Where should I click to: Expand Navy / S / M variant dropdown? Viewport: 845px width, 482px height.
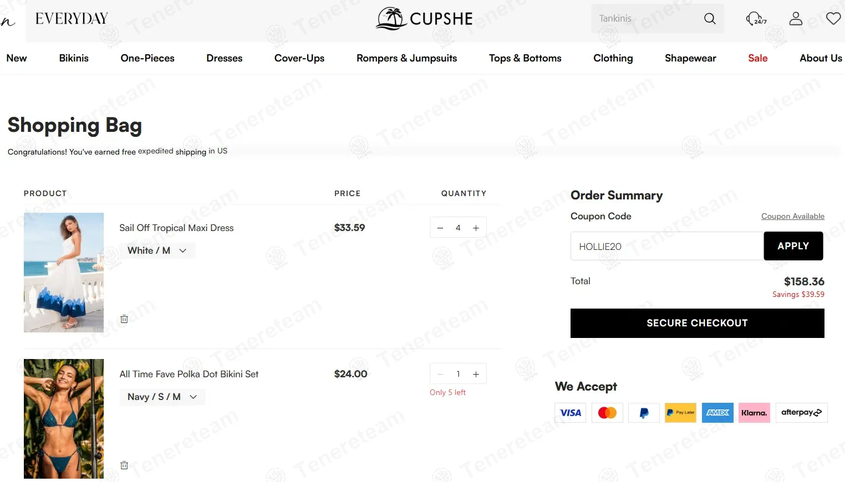click(162, 397)
